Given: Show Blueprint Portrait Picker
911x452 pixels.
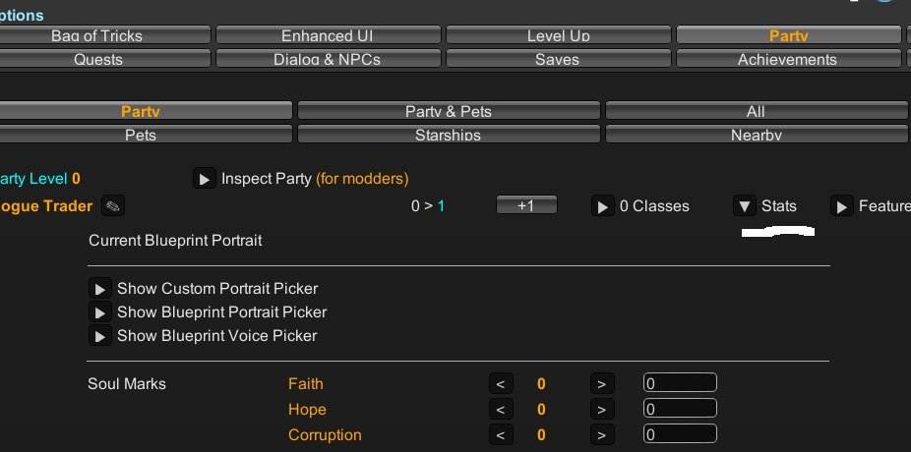Looking at the screenshot, I should click(99, 312).
